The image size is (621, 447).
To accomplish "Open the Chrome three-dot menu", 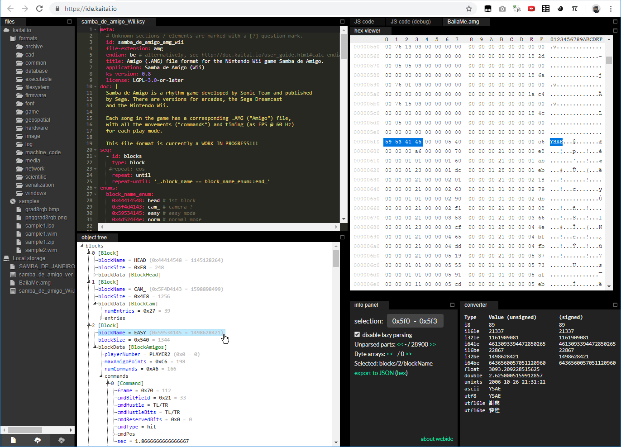I will (611, 9).
